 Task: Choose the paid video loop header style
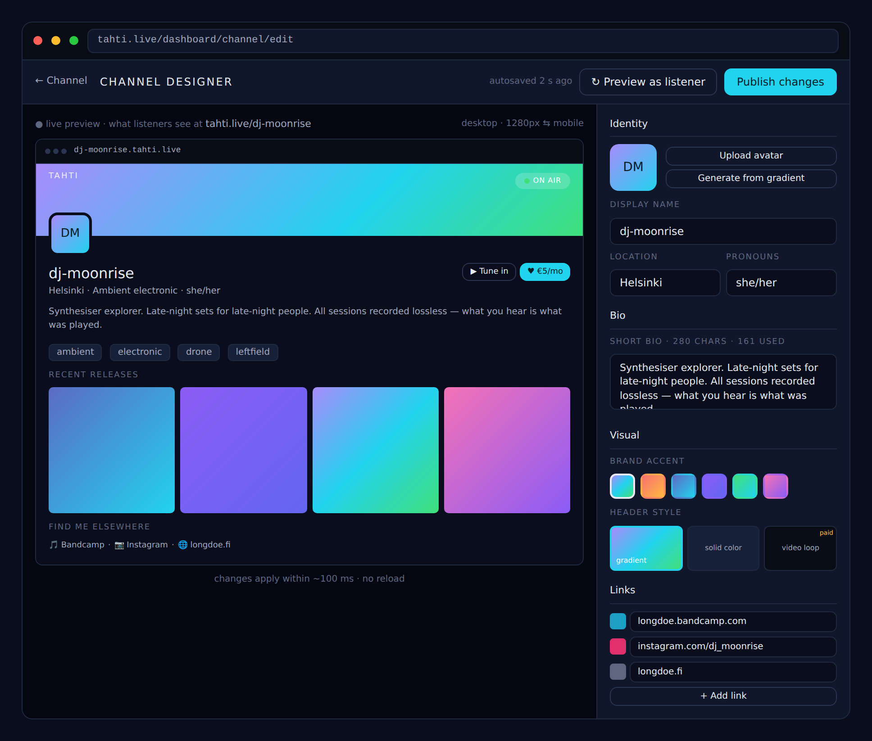click(800, 548)
